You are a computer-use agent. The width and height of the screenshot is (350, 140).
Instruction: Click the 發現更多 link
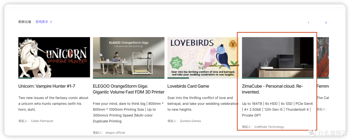pyautogui.click(x=42, y=22)
